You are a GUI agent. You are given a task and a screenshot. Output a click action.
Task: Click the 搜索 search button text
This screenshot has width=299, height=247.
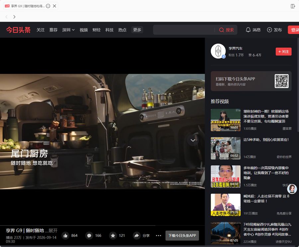(x=230, y=30)
